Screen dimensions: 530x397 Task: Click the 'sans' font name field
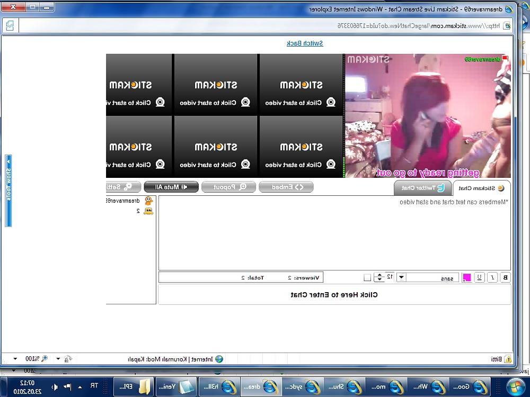(433, 277)
